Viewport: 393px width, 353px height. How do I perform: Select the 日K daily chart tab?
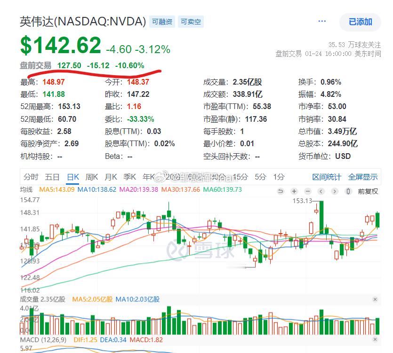pyautogui.click(x=73, y=177)
